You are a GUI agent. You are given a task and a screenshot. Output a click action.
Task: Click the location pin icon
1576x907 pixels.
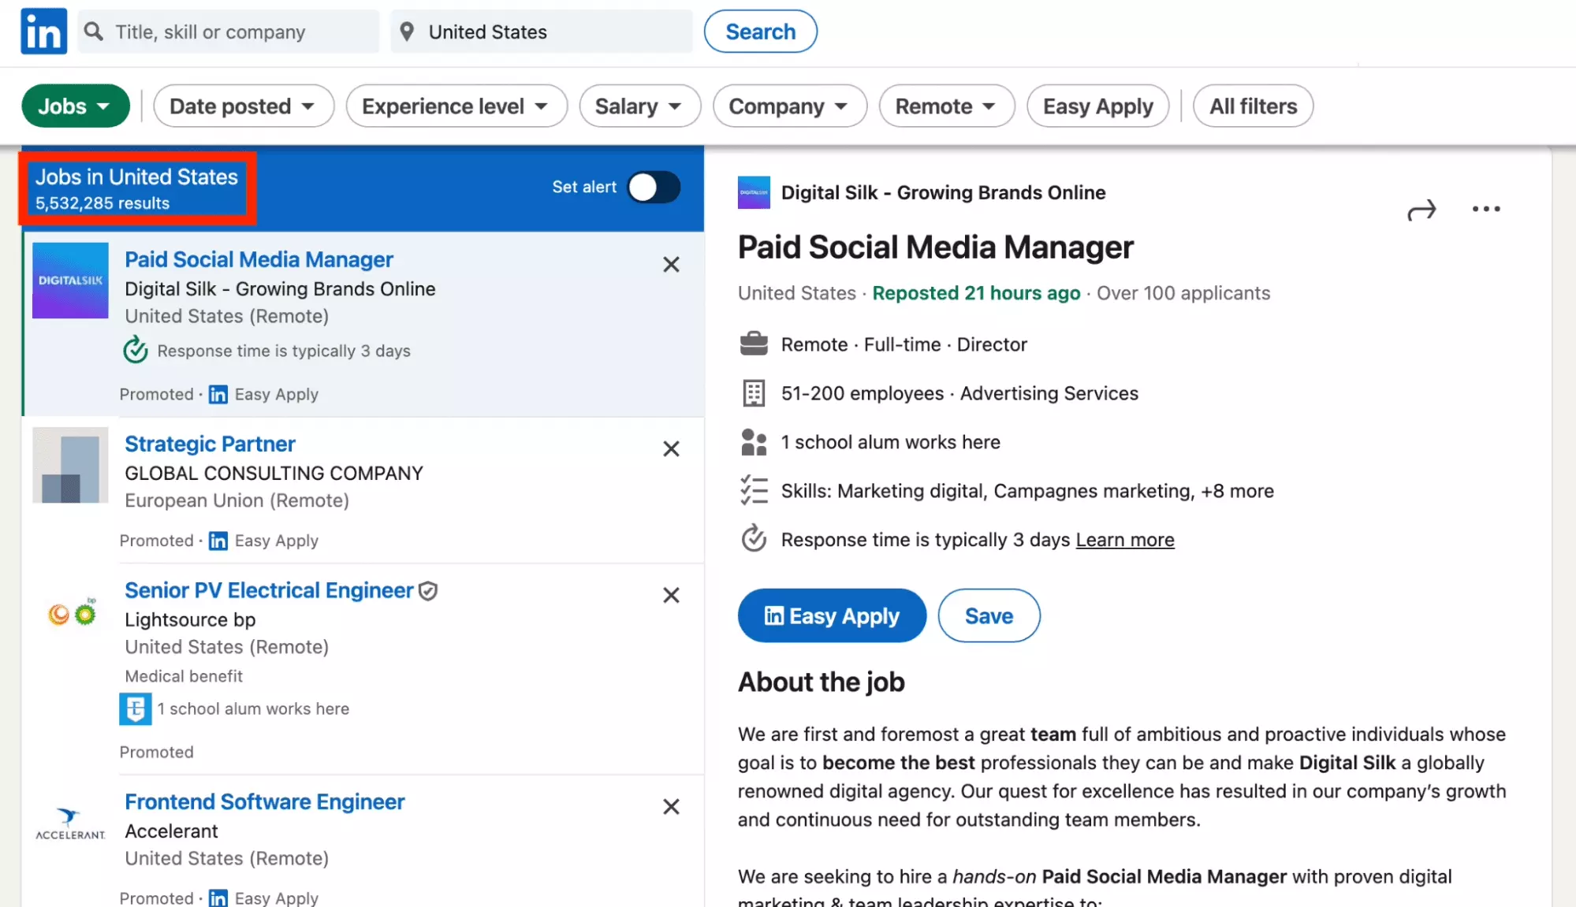(x=408, y=32)
